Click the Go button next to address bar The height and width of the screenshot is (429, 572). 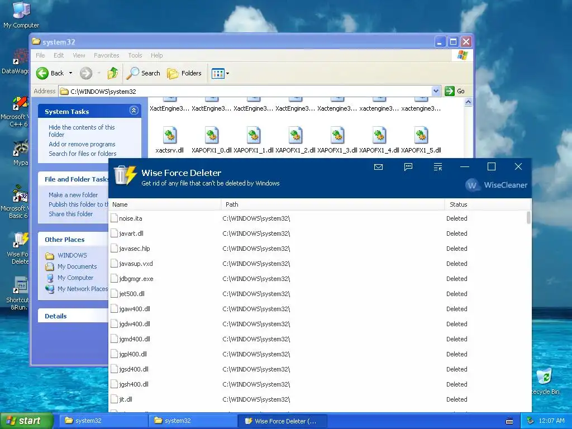(x=455, y=91)
